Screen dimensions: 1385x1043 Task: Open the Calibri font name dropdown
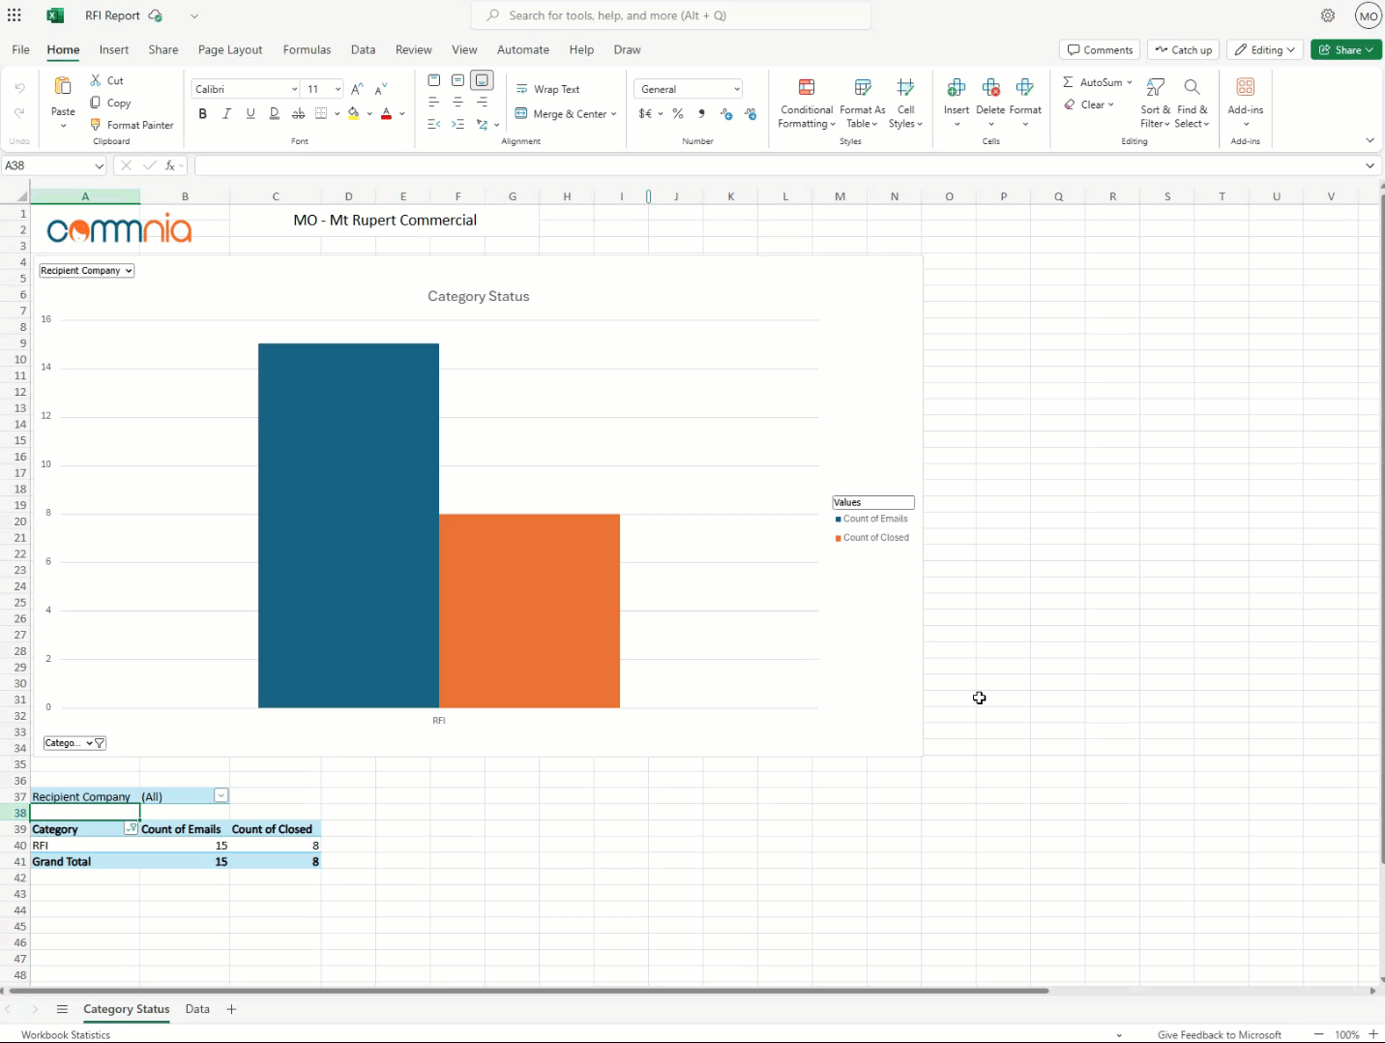(294, 89)
